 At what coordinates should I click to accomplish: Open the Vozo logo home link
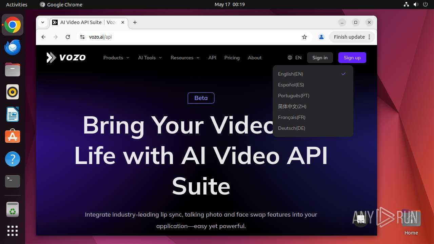66,58
